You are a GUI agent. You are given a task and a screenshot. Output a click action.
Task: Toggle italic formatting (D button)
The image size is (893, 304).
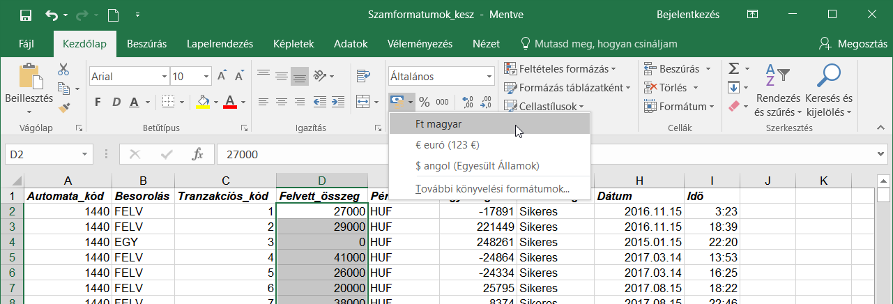116,102
